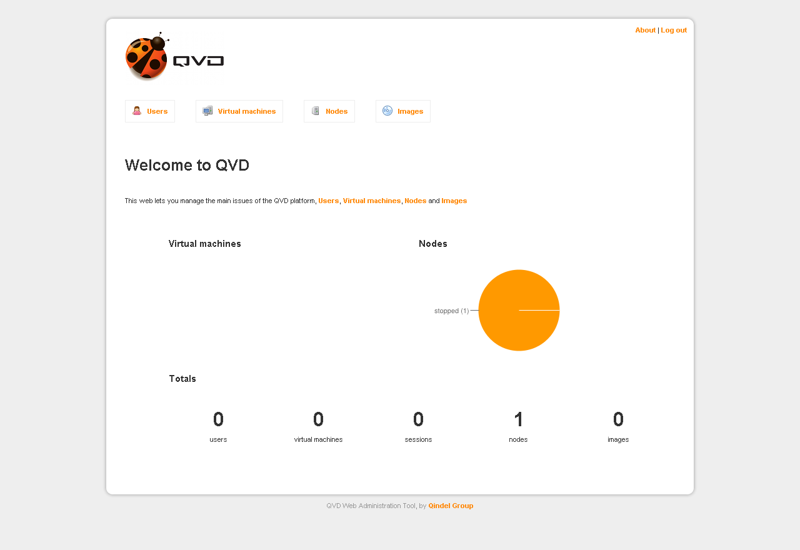800x550 pixels.
Task: Click the 'Welcome to QVD' heading
Action: [x=187, y=165]
